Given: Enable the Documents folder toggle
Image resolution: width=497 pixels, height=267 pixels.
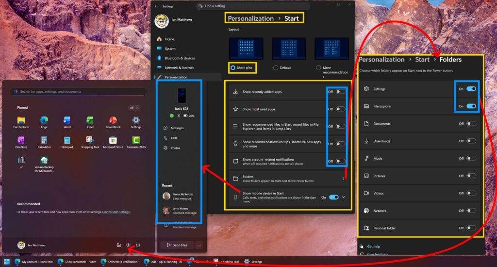Looking at the screenshot, I should tap(471, 123).
